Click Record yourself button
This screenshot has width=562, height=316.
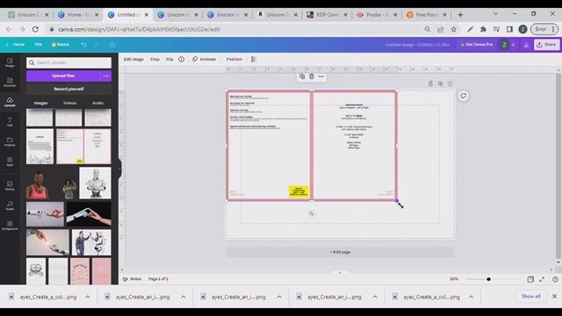[x=68, y=89]
